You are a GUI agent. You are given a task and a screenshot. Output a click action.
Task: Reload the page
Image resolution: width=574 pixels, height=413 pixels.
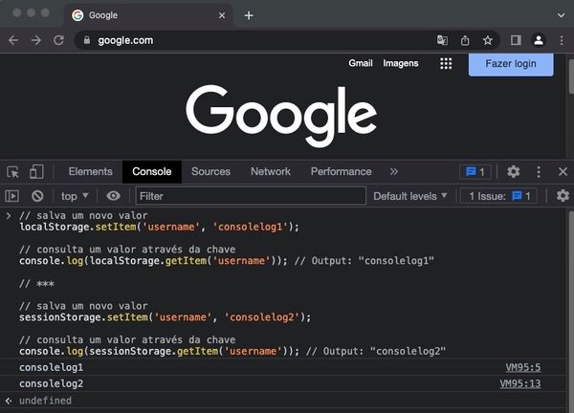click(59, 40)
